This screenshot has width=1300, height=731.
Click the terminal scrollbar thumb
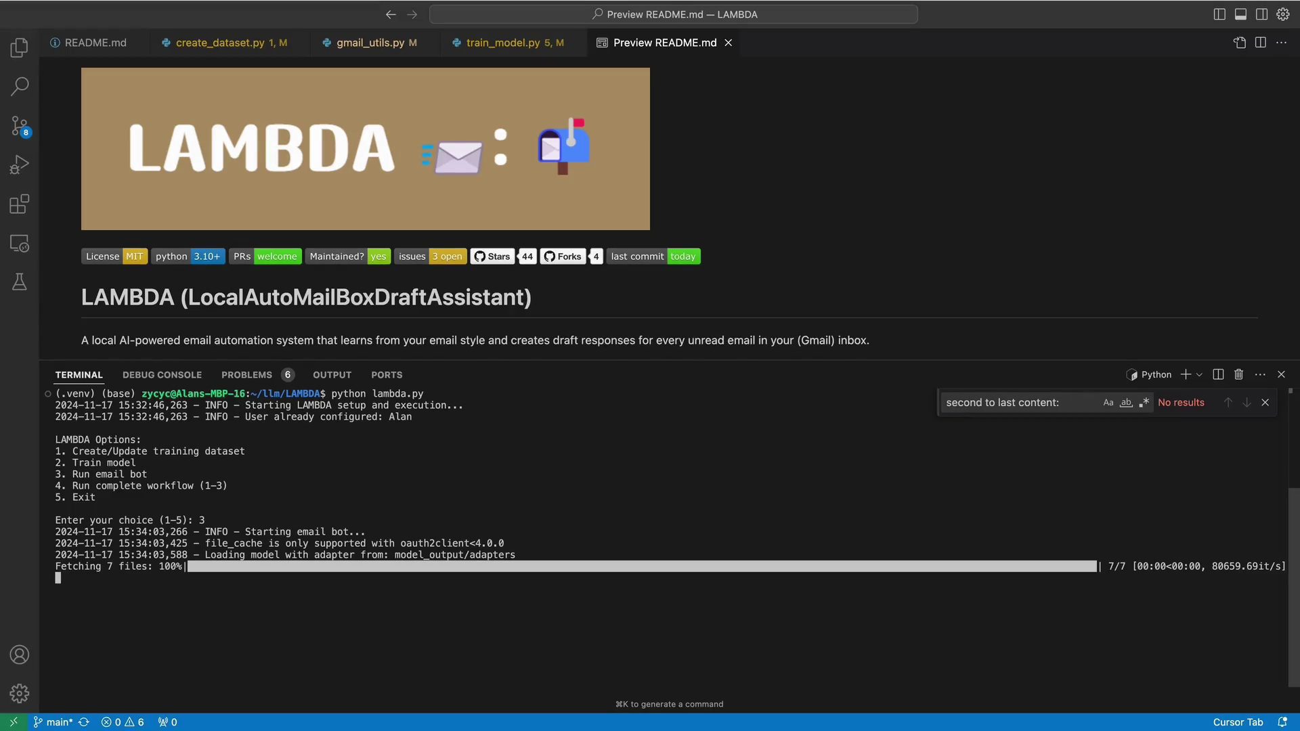1294,588
